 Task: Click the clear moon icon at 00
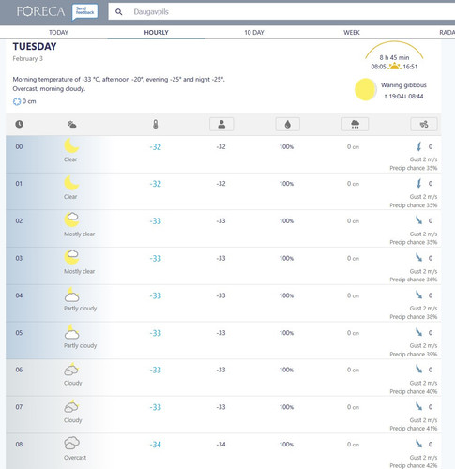point(71,146)
